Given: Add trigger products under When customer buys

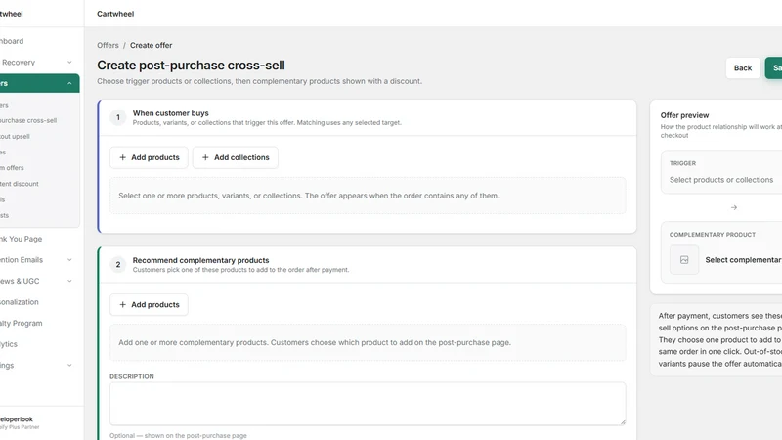Looking at the screenshot, I should (x=149, y=157).
